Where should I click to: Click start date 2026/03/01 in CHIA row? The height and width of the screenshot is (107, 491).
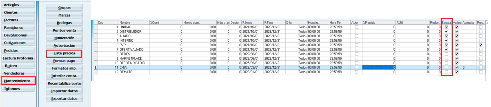pyautogui.click(x=253, y=67)
